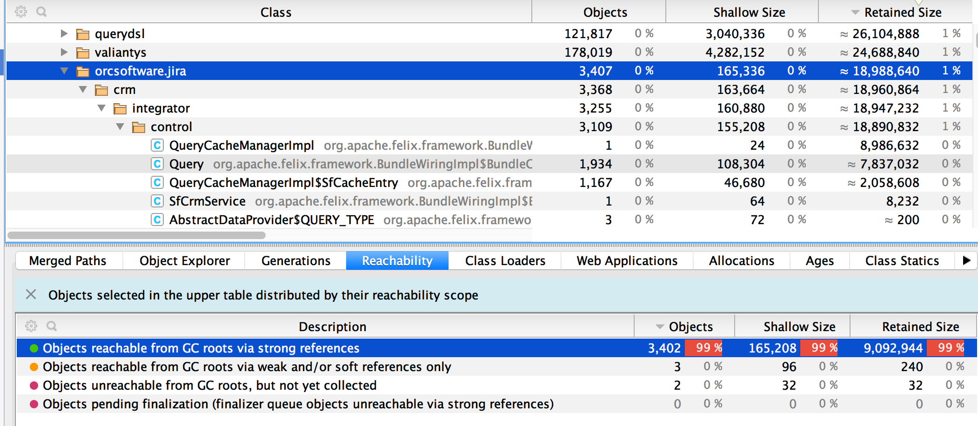Click the class icon next to QueryCacheManagerImpl
978x426 pixels.
157,145
